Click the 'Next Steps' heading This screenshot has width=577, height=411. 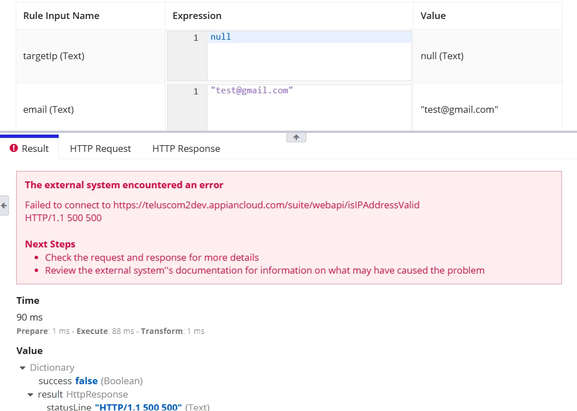pos(50,244)
